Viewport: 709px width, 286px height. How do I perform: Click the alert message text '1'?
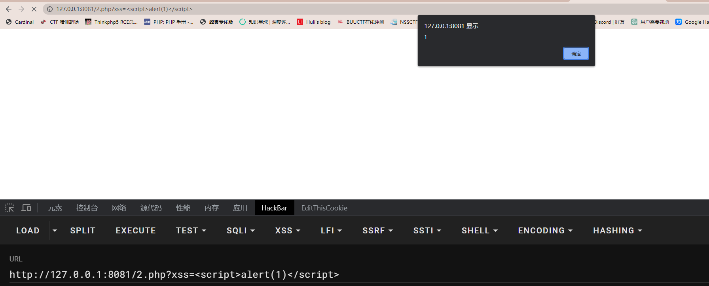(426, 37)
